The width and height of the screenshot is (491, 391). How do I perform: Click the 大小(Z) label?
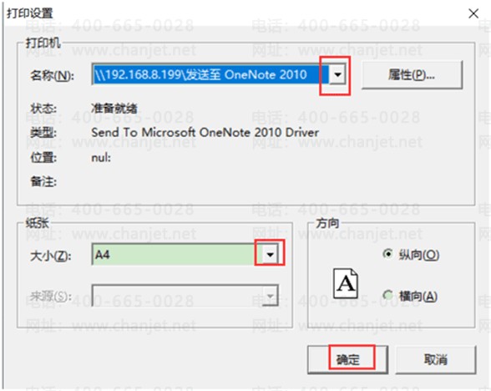[x=50, y=256]
